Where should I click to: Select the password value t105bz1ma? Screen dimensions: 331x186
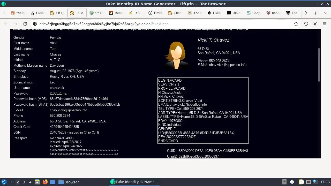pos(58,93)
